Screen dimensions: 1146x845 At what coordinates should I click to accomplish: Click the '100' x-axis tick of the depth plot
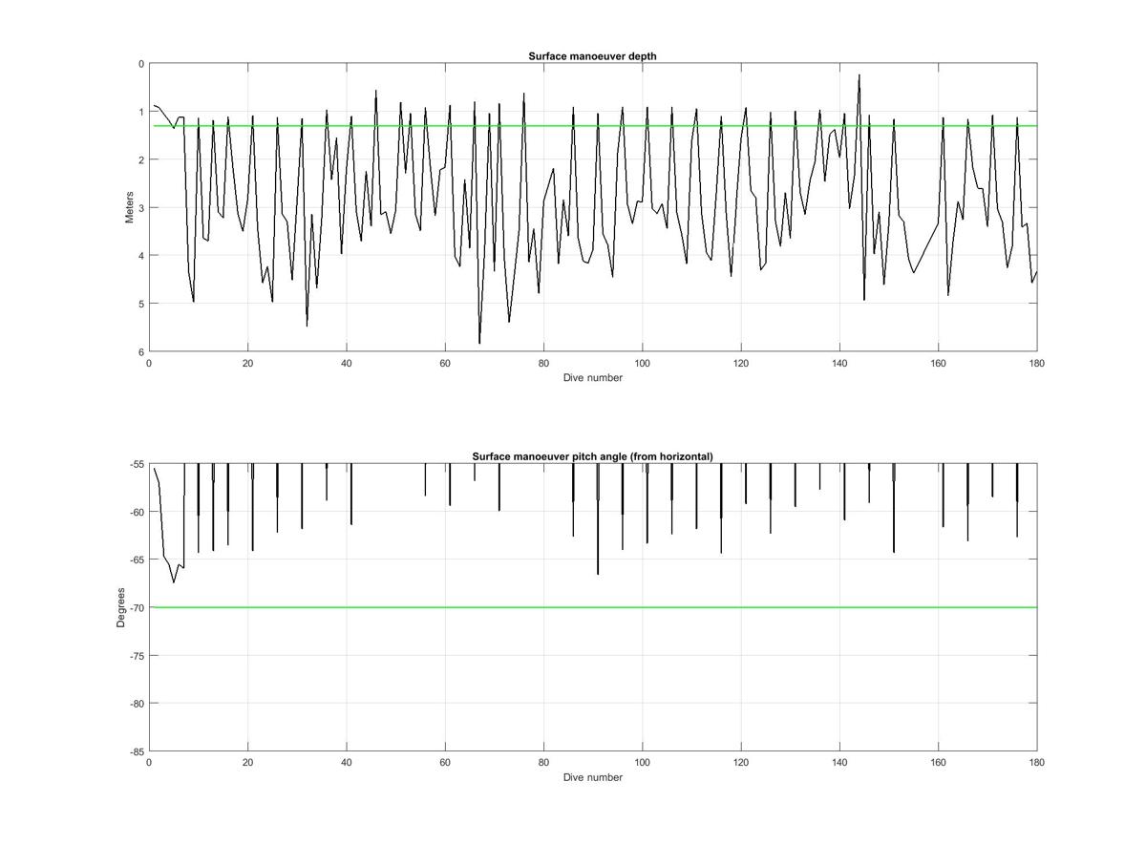pyautogui.click(x=643, y=363)
